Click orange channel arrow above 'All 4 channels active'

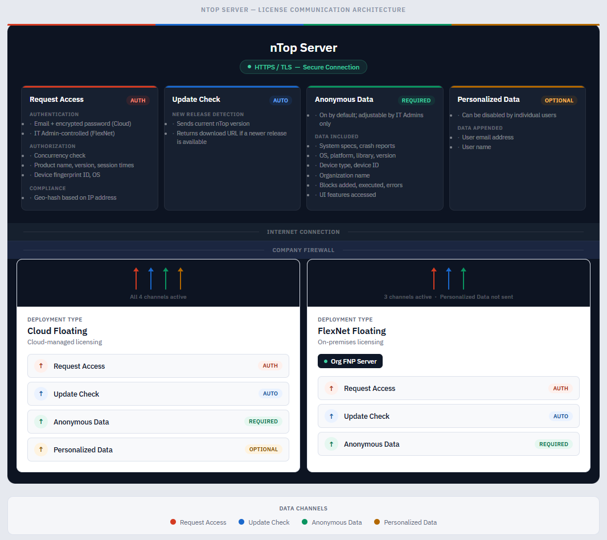[x=181, y=278]
